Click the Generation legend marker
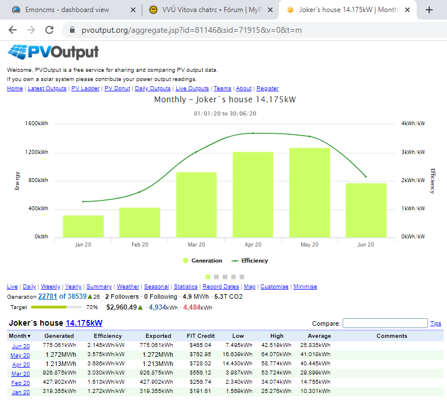The height and width of the screenshot is (401, 447). 185,261
